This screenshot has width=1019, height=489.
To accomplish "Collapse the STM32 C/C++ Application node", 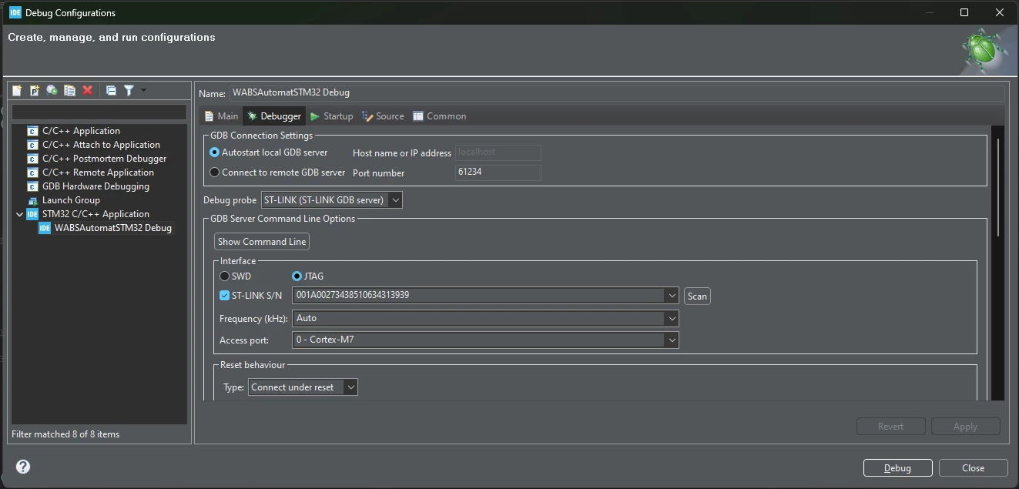I will click(20, 214).
